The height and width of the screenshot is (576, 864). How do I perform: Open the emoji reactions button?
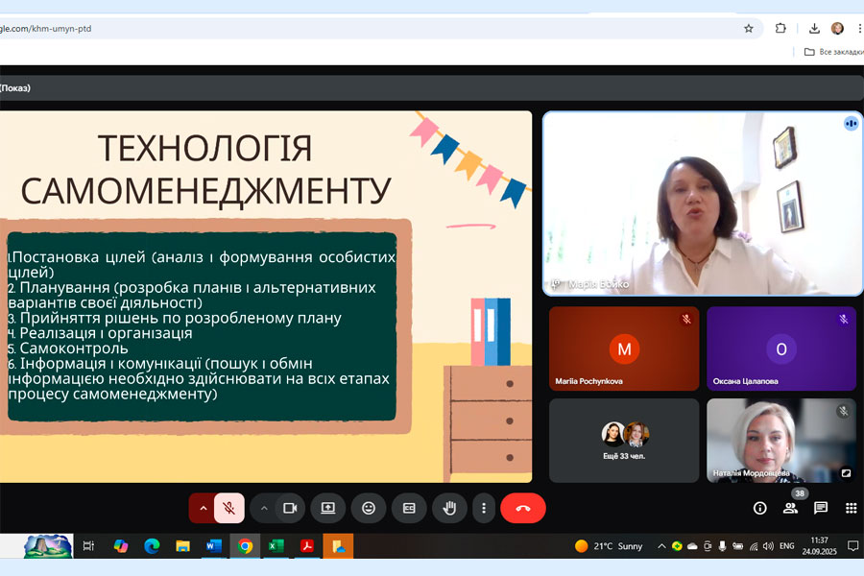point(369,508)
